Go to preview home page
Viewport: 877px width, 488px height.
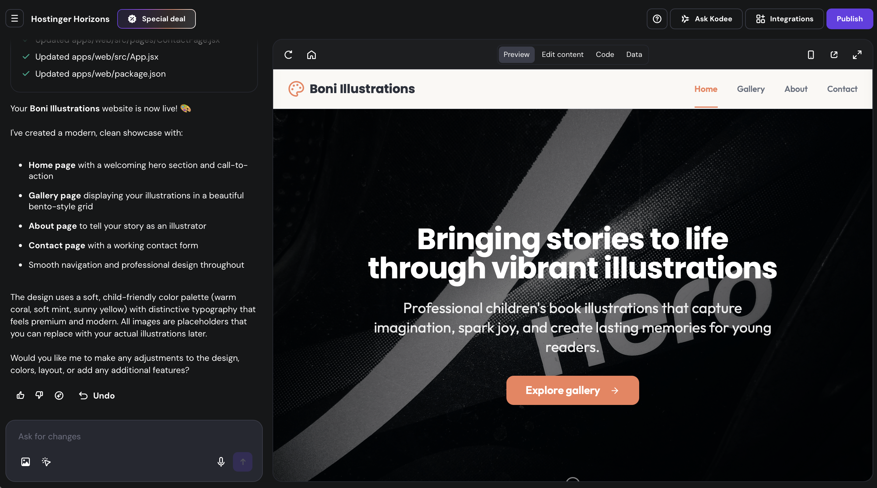click(311, 54)
